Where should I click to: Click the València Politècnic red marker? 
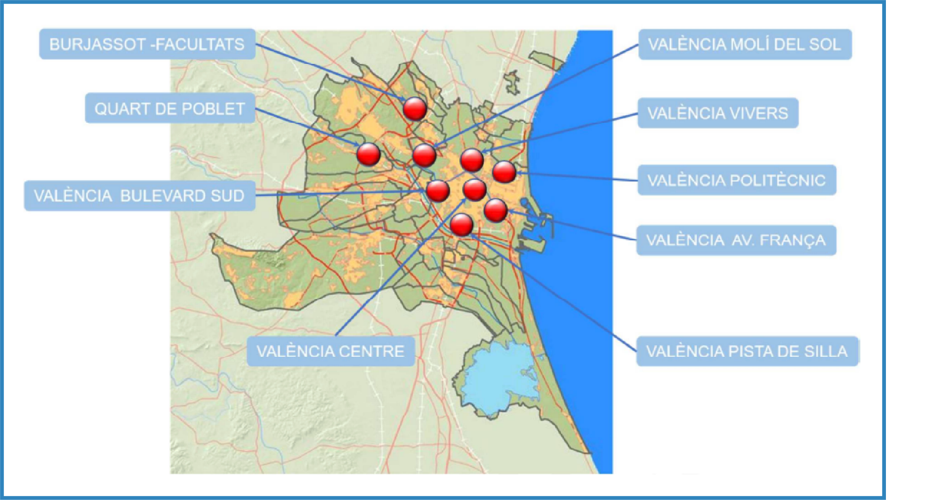click(504, 172)
